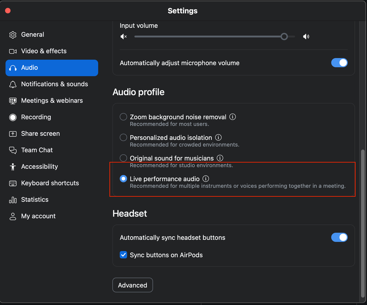This screenshot has height=305, width=367.
Task: Disable Automatically sync headset buttons toggle
Action: point(339,237)
